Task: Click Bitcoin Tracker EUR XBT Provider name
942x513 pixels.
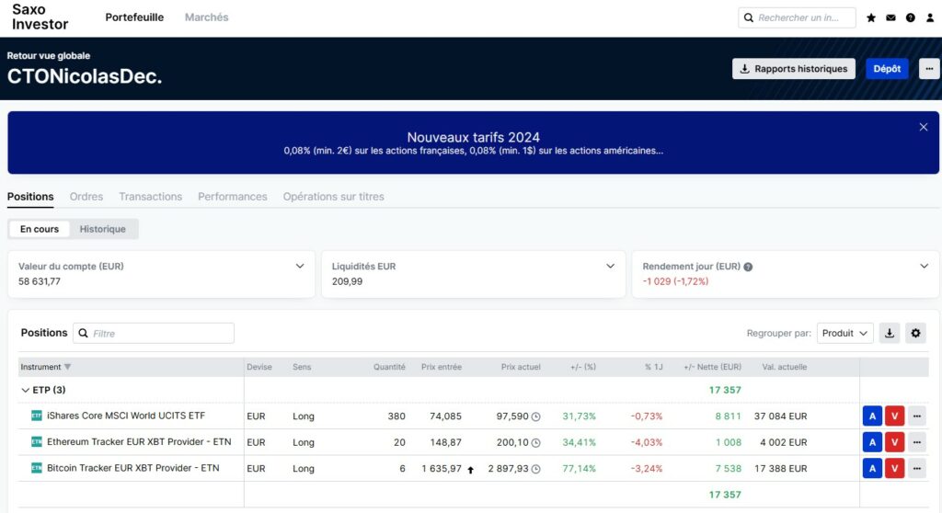Action: (x=132, y=468)
